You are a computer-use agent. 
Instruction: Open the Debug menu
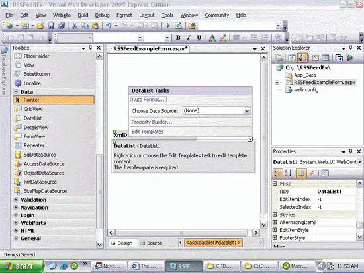(102, 15)
